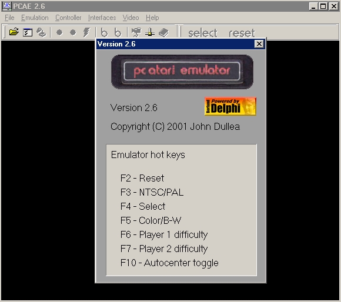
Task: Click the first 'b' difficulty icon
Action: click(104, 32)
